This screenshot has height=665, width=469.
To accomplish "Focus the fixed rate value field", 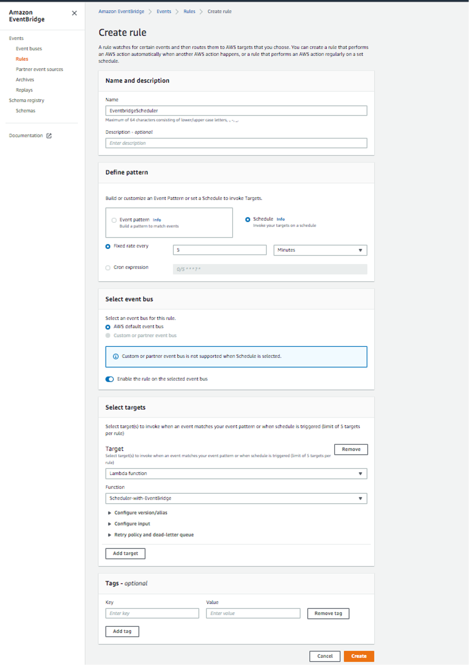I will 220,250.
